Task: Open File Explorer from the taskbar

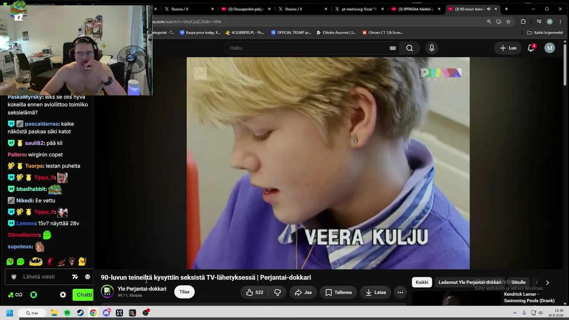Action: click(x=54, y=313)
